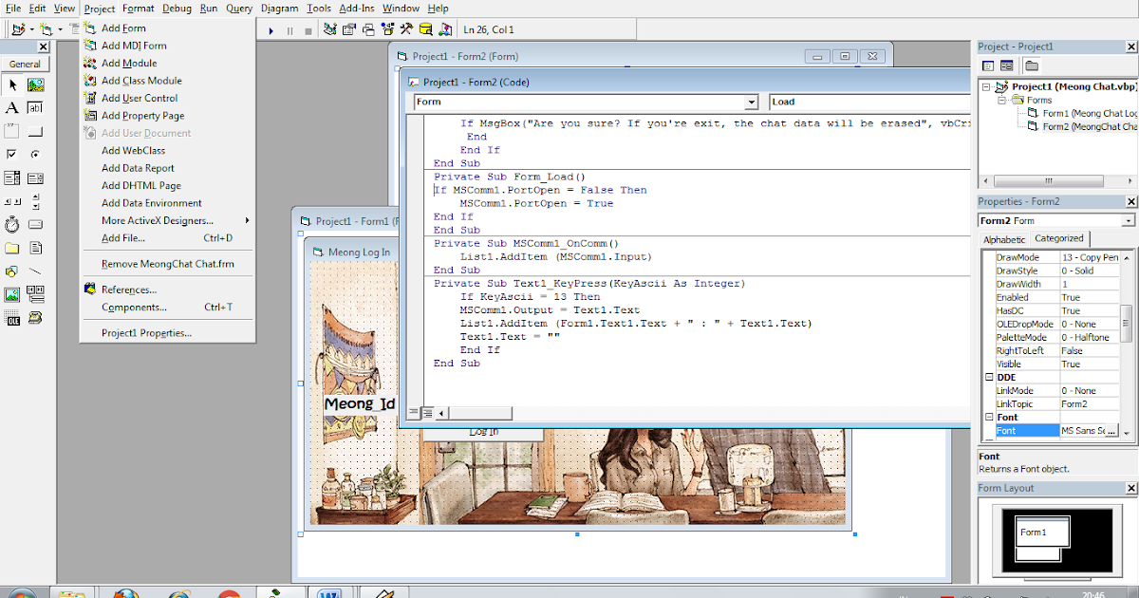Image resolution: width=1139 pixels, height=598 pixels.
Task: Switch code window to Full Module View
Action: [x=428, y=412]
